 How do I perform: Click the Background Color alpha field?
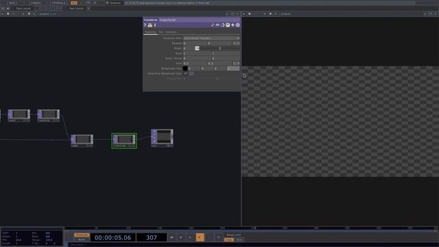click(x=233, y=69)
